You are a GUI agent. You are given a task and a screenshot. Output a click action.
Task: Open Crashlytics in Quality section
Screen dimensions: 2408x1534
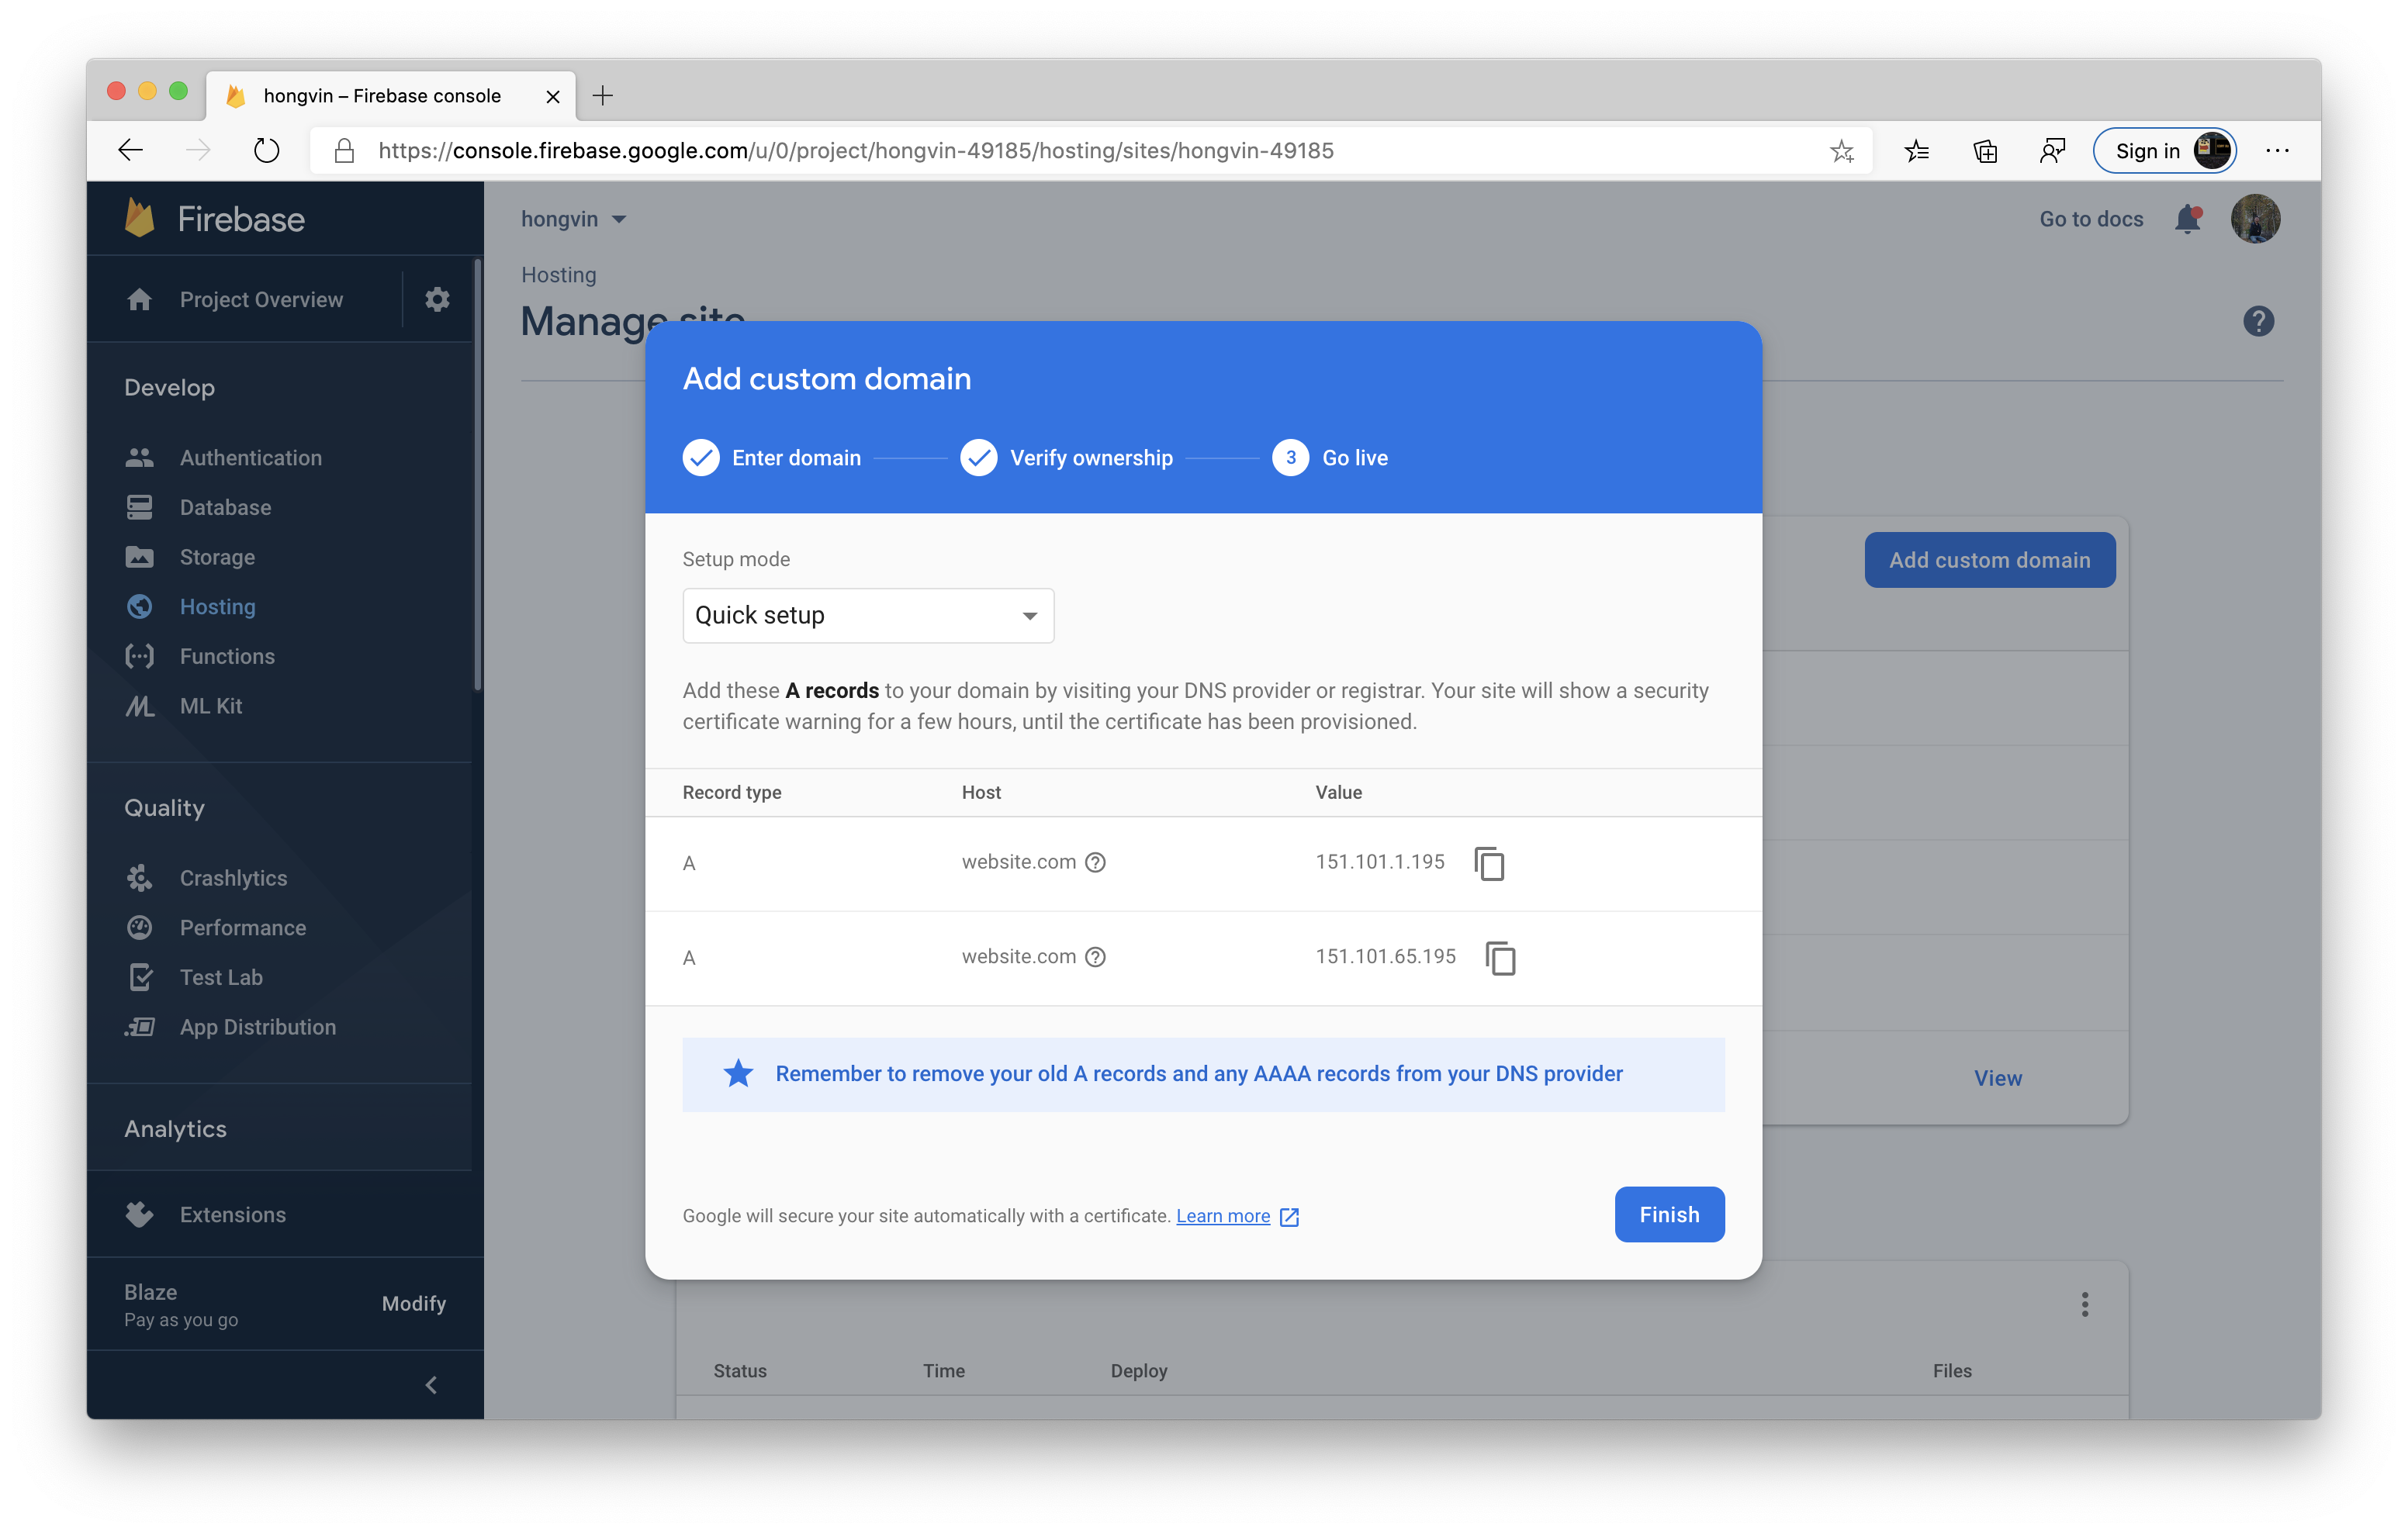233,878
